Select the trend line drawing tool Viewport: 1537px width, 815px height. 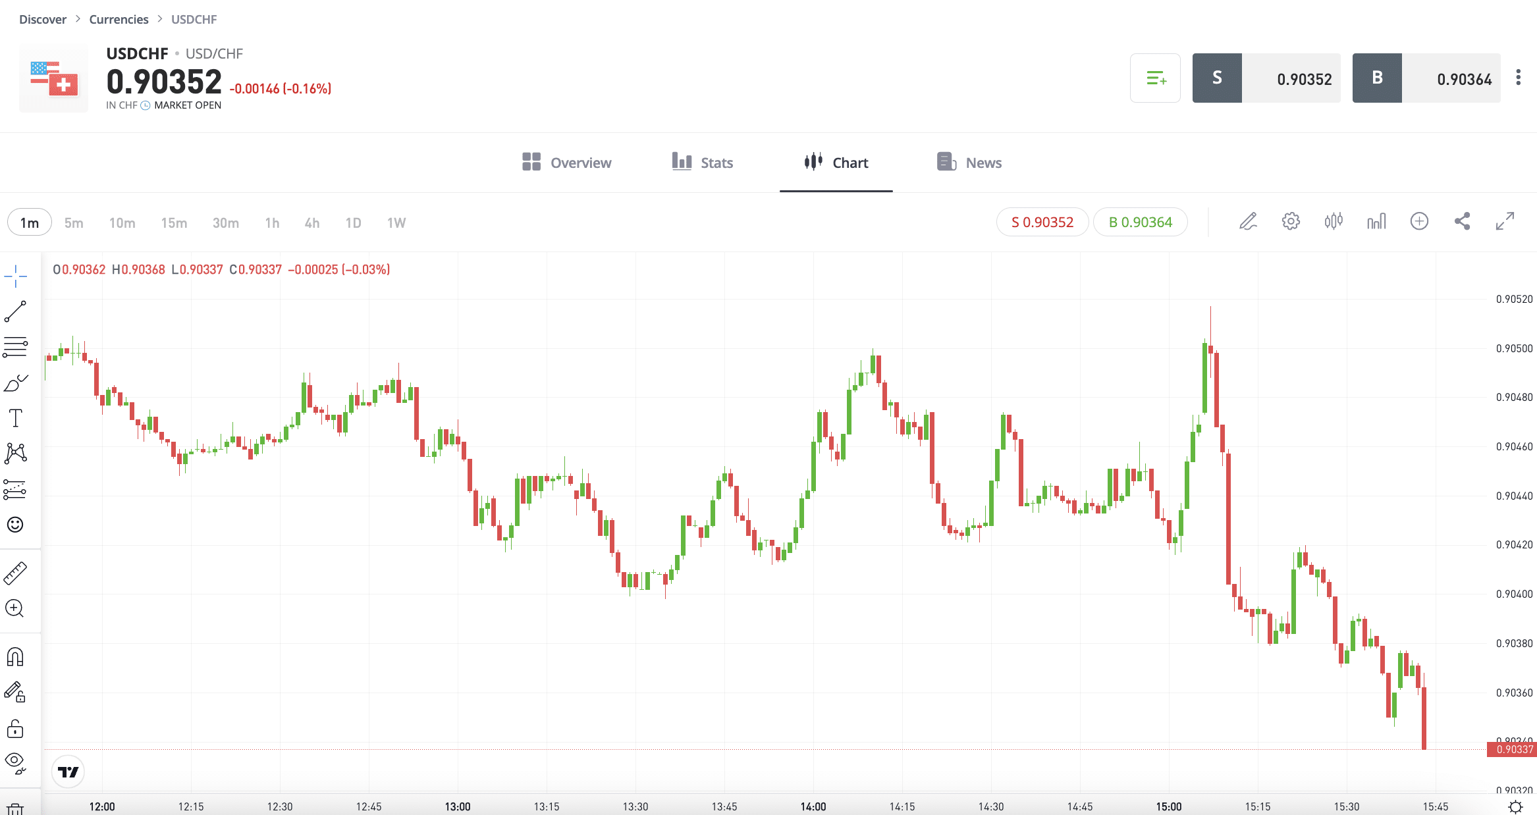pyautogui.click(x=15, y=311)
